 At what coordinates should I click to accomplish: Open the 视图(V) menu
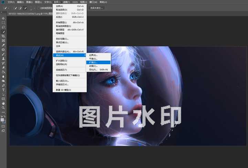pyautogui.click(x=83, y=2)
